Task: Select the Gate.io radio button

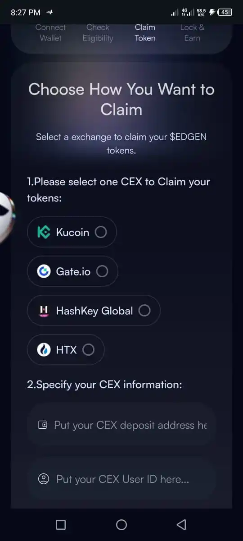Action: click(102, 271)
